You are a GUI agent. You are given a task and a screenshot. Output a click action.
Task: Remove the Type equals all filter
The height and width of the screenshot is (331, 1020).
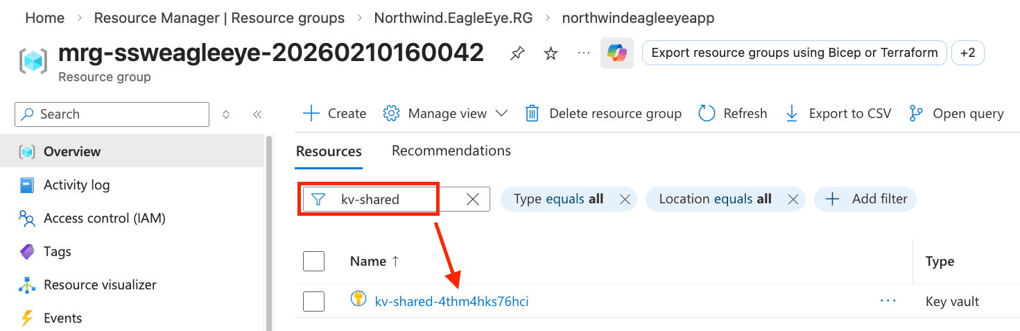tap(624, 199)
